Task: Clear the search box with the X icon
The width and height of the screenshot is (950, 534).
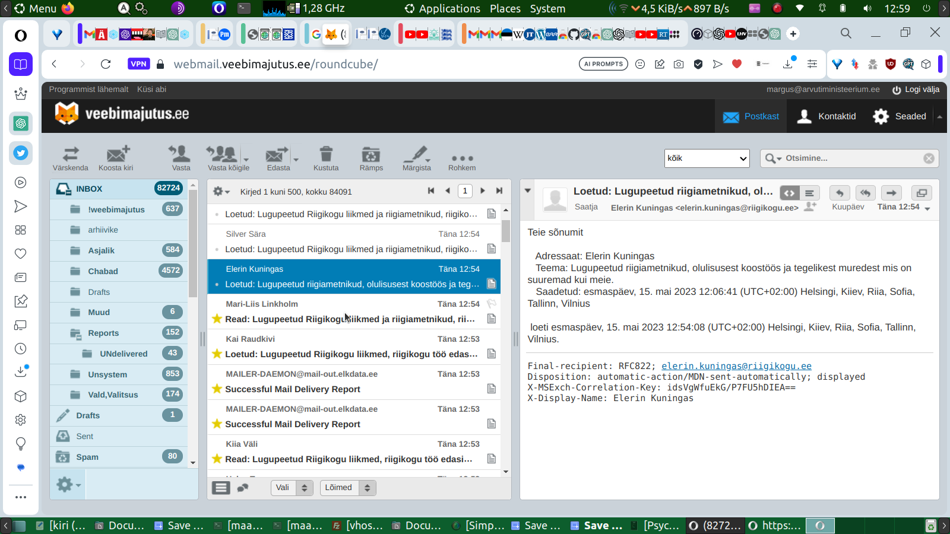Action: coord(929,158)
